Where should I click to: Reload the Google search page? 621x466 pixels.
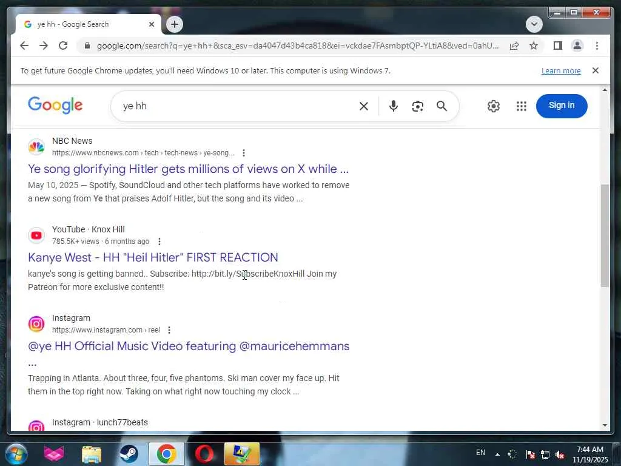63,46
